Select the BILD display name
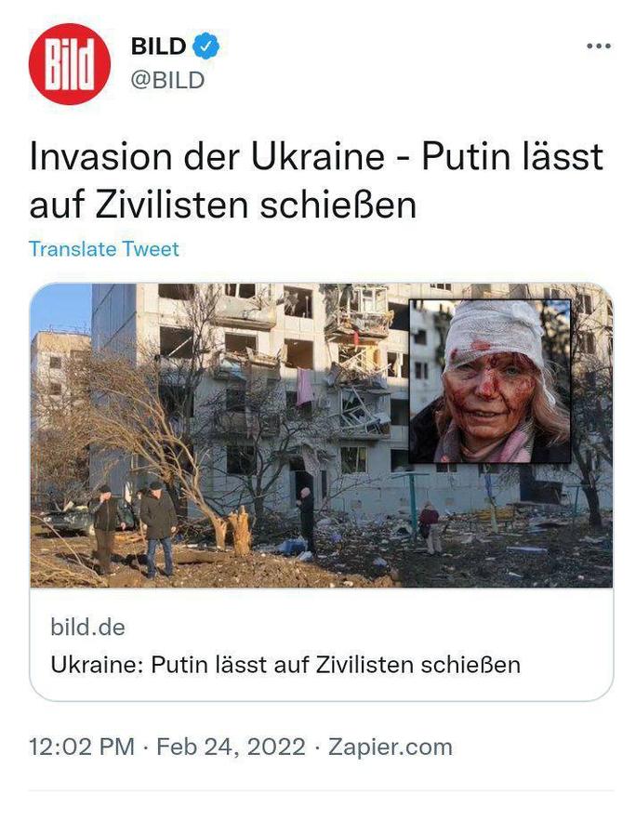 [158, 46]
